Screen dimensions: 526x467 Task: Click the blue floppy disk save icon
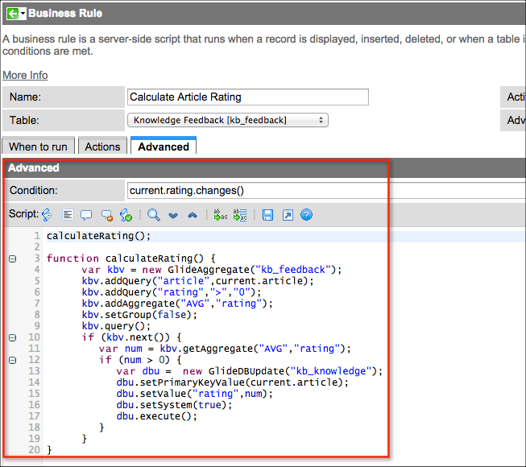[267, 215]
